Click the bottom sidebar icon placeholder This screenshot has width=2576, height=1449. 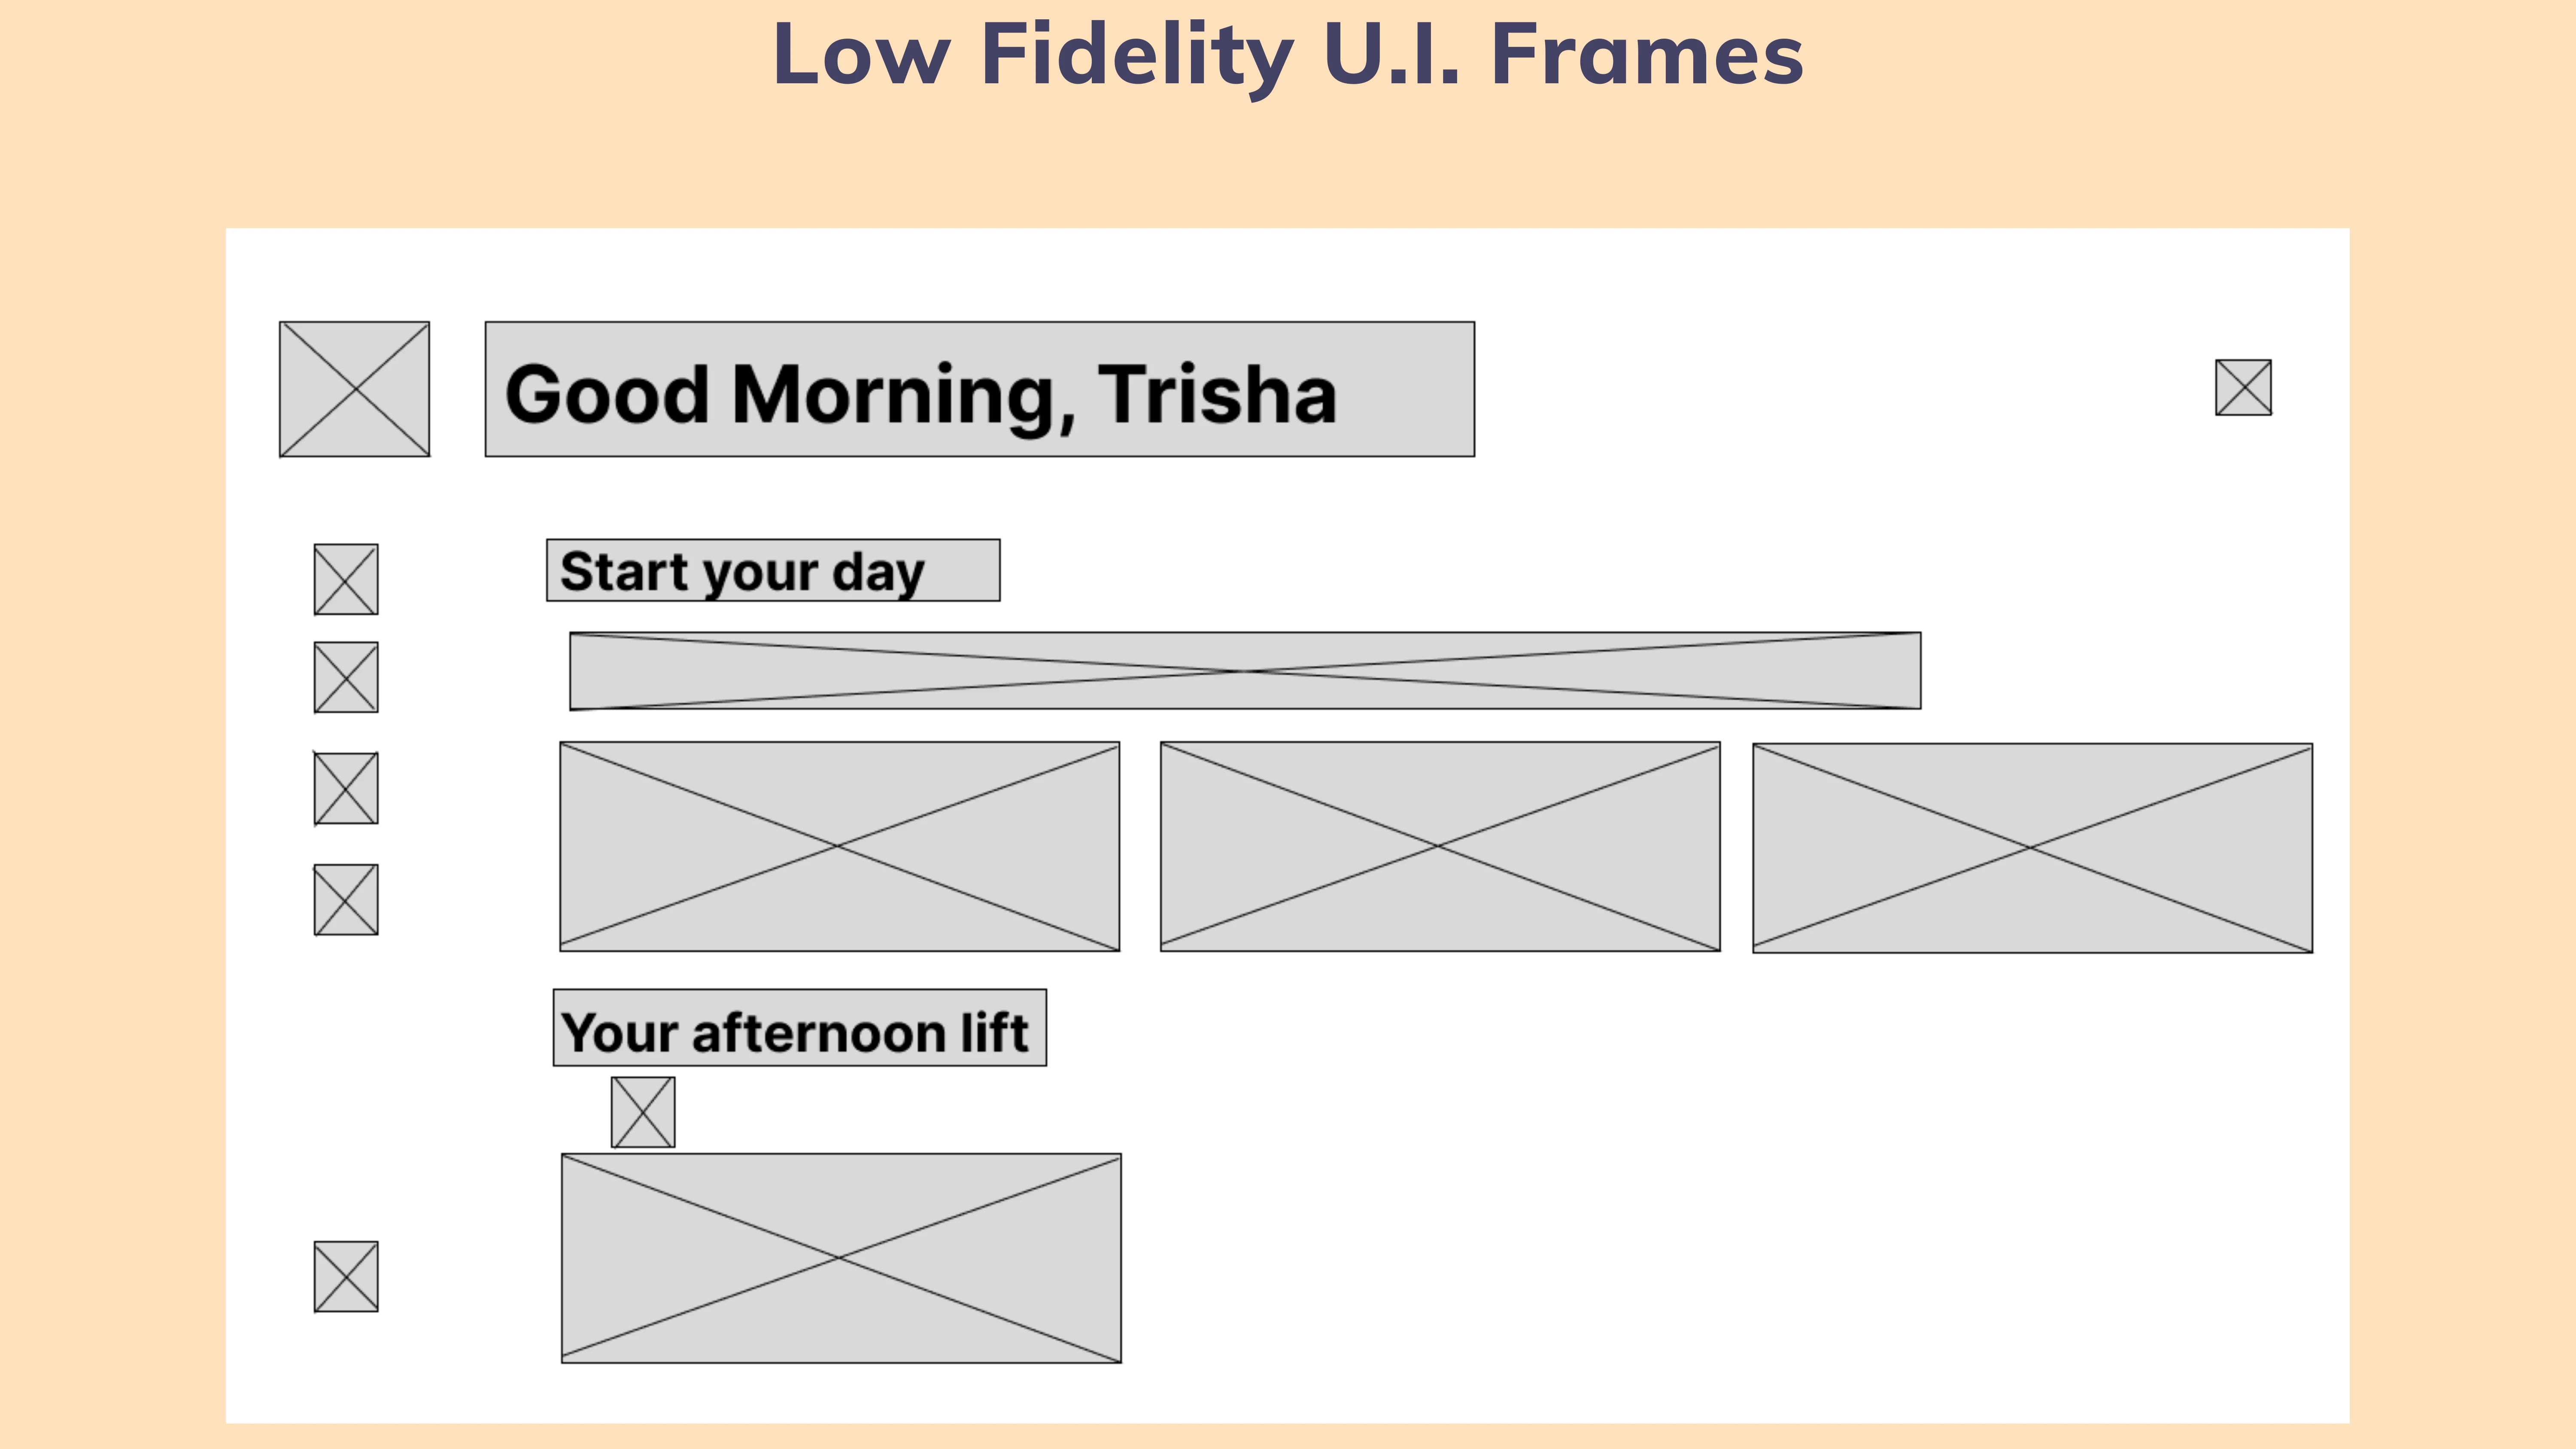click(346, 1276)
